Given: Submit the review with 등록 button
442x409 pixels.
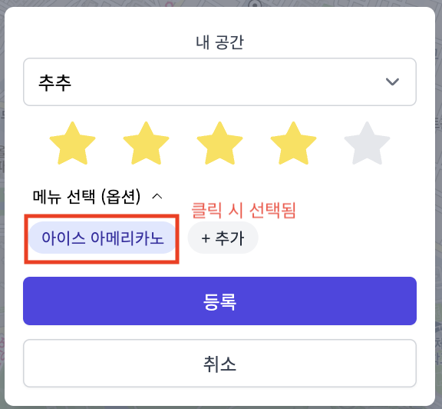Looking at the screenshot, I should coord(219,301).
